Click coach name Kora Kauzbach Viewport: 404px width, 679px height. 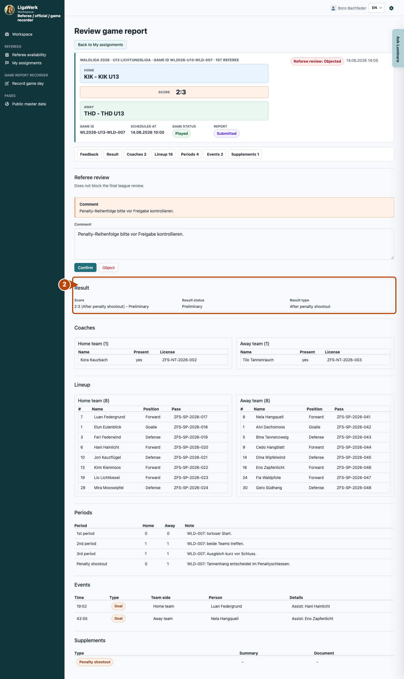click(94, 360)
